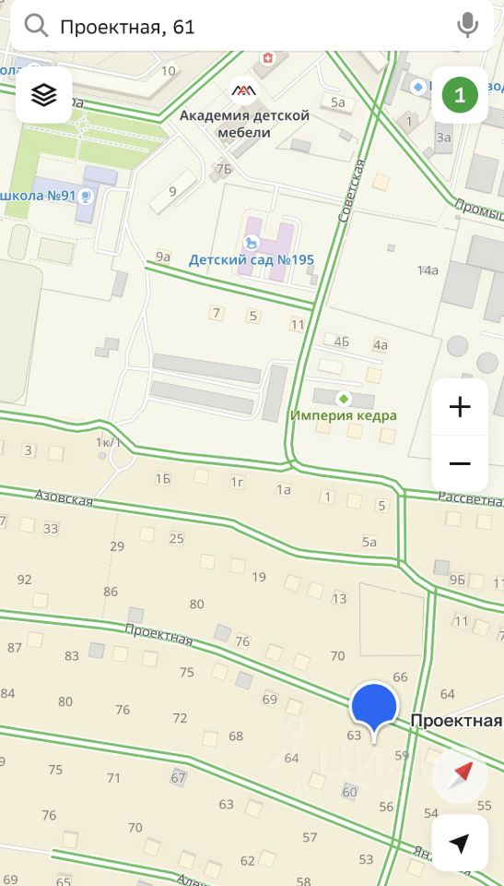The height and width of the screenshot is (886, 504).
Task: Open Академия детской мебели place icon
Action: 244,90
